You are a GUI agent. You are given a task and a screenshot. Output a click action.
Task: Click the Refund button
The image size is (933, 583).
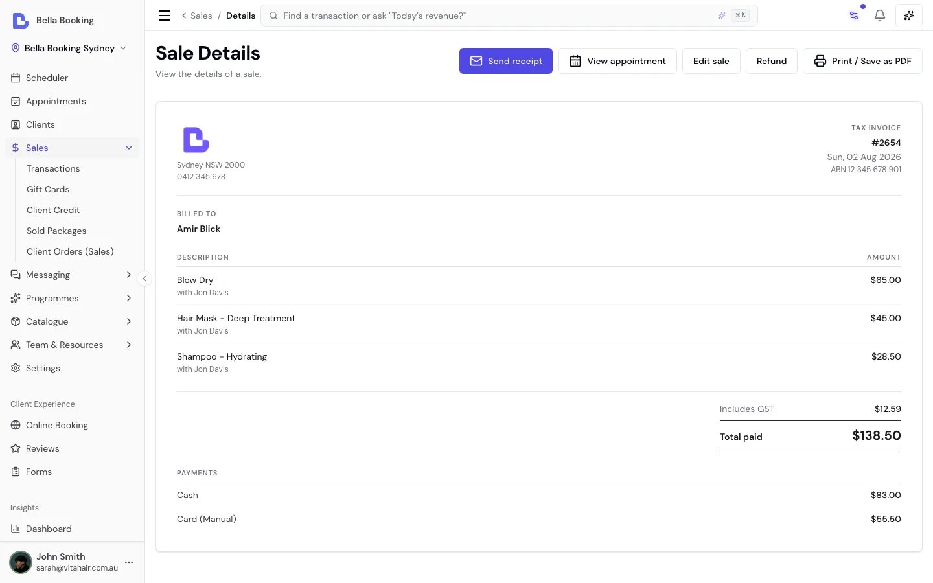772,61
